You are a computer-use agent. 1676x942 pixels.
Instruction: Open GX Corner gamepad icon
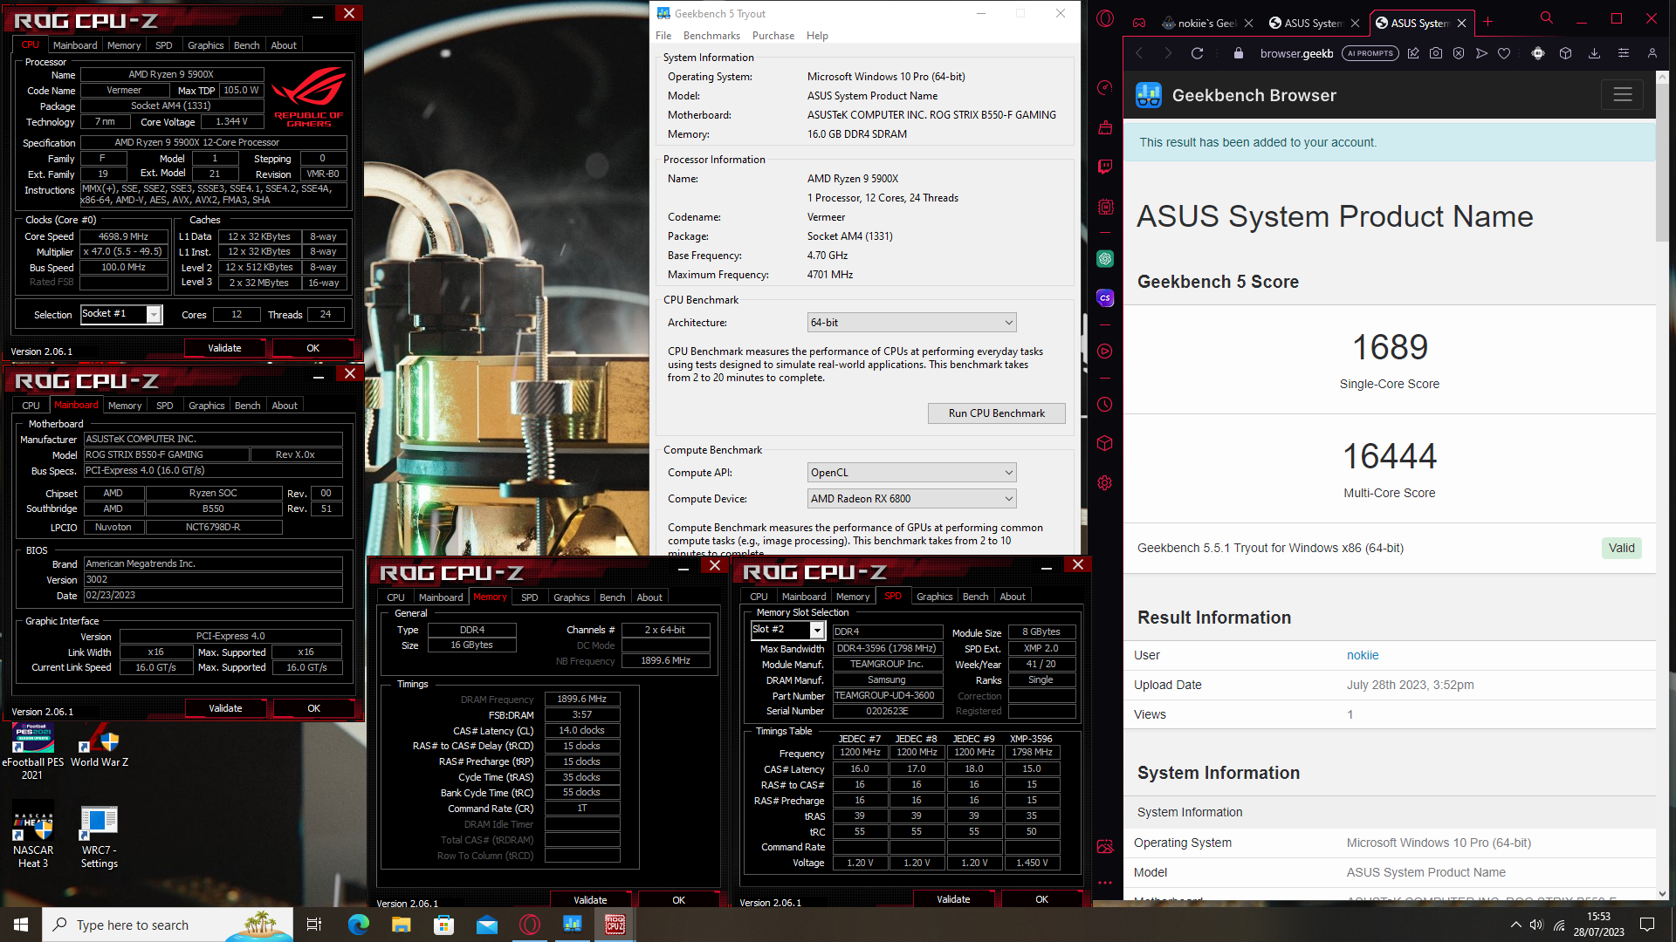click(1139, 23)
